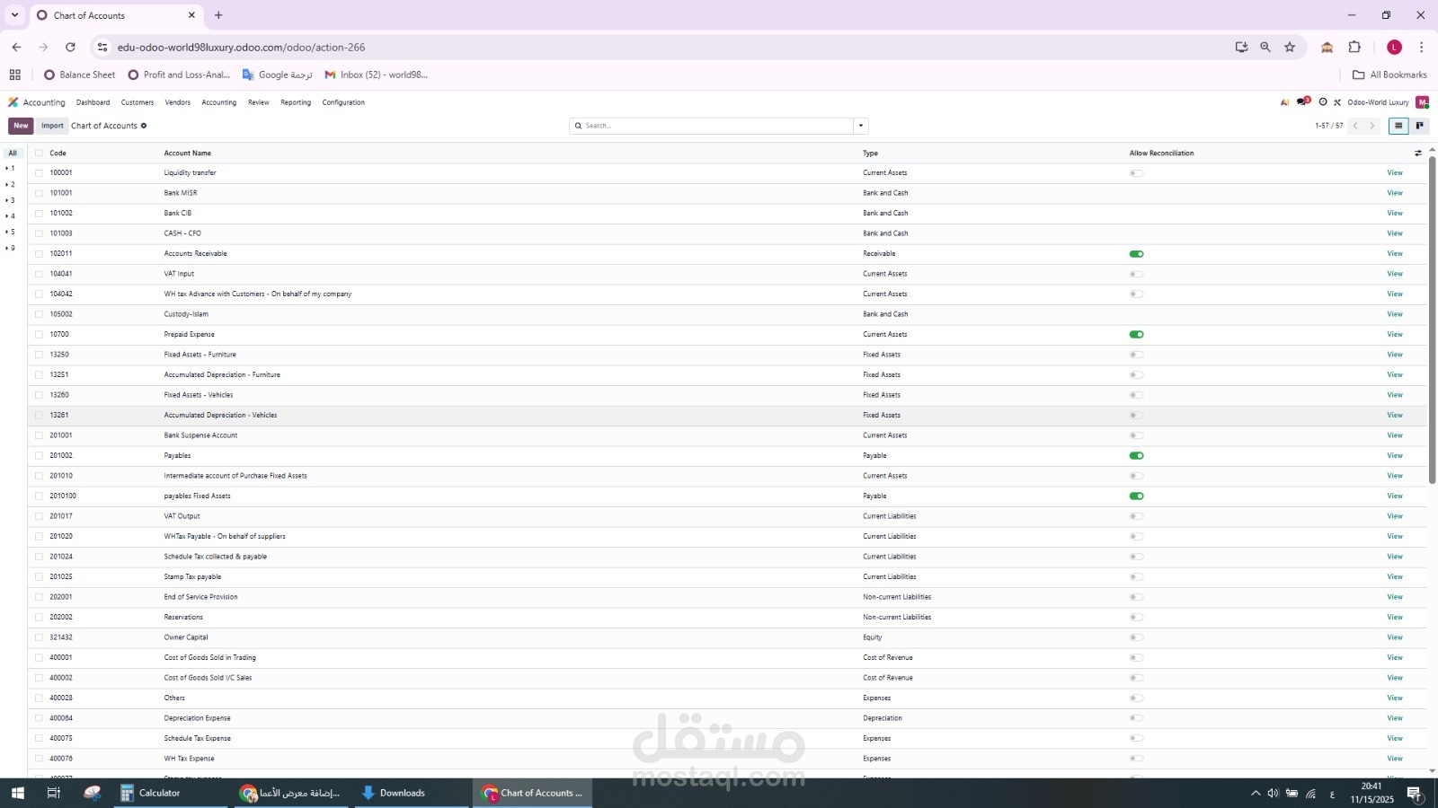The image size is (1438, 808).
Task: Enable reconciliation for Owner Capital
Action: [x=1136, y=637]
